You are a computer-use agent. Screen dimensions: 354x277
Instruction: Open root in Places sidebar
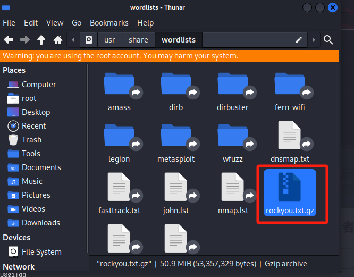tap(22, 98)
